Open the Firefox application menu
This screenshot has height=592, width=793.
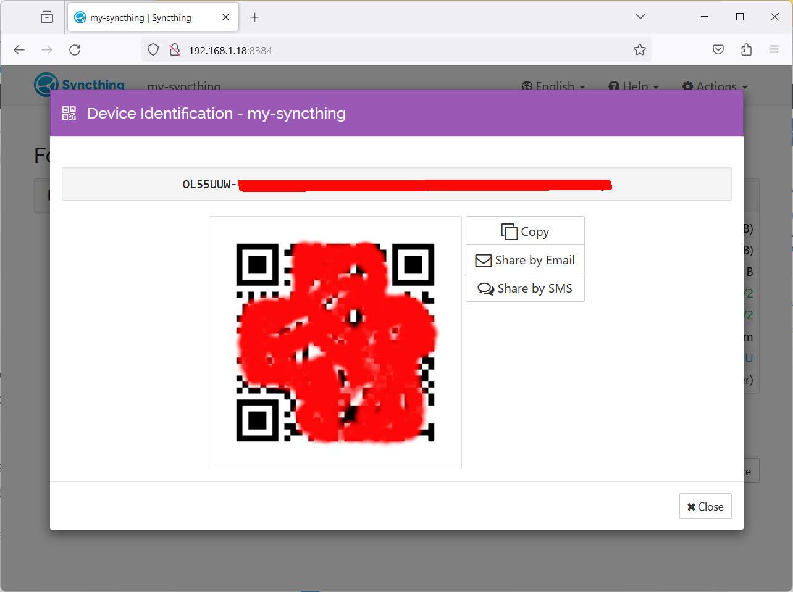(x=774, y=50)
